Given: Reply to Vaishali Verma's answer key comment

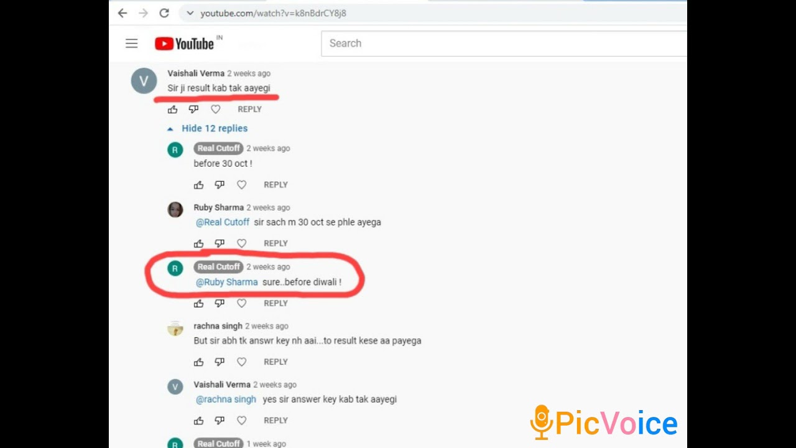Looking at the screenshot, I should (x=275, y=420).
